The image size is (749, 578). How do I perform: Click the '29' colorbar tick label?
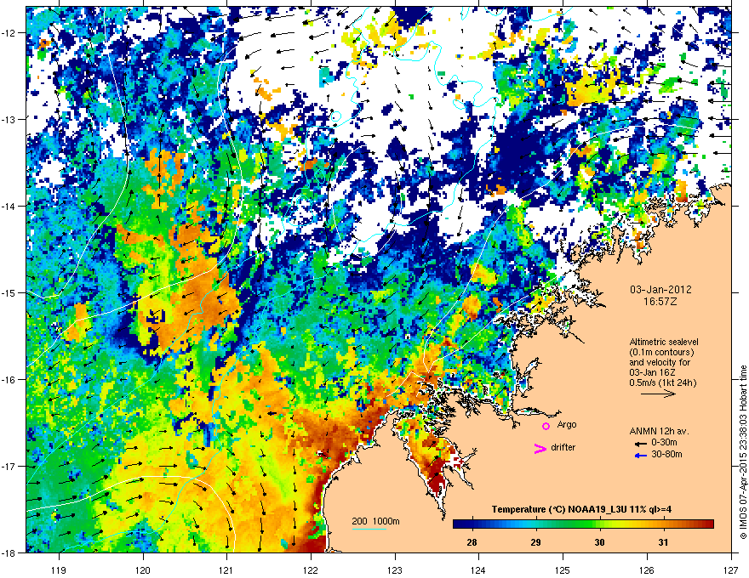(x=536, y=542)
